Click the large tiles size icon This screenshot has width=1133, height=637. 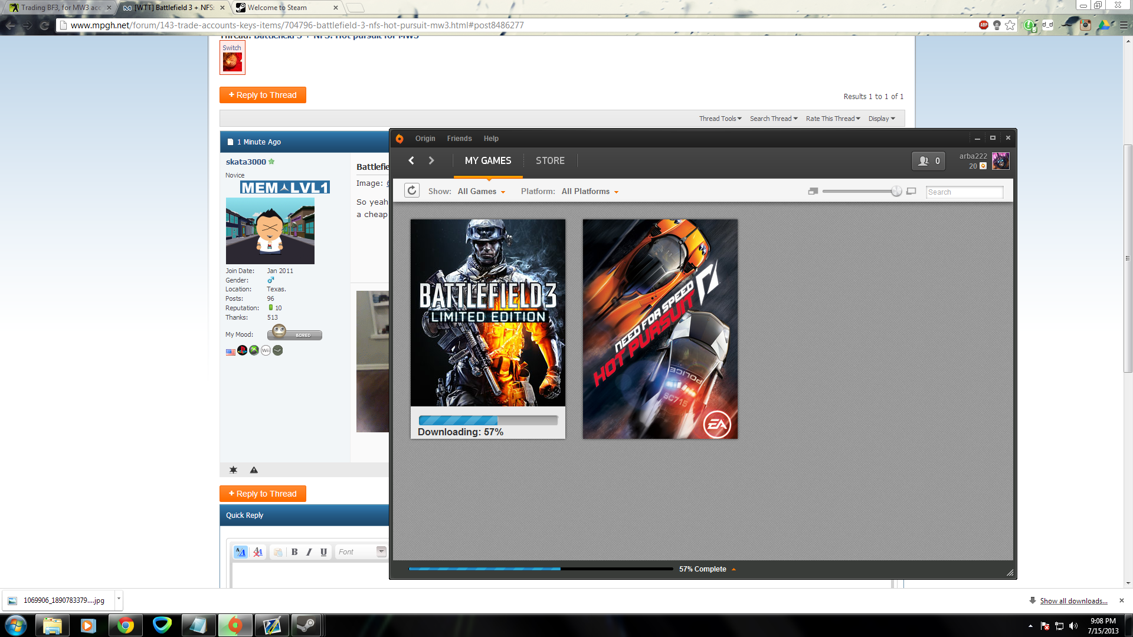tap(911, 191)
